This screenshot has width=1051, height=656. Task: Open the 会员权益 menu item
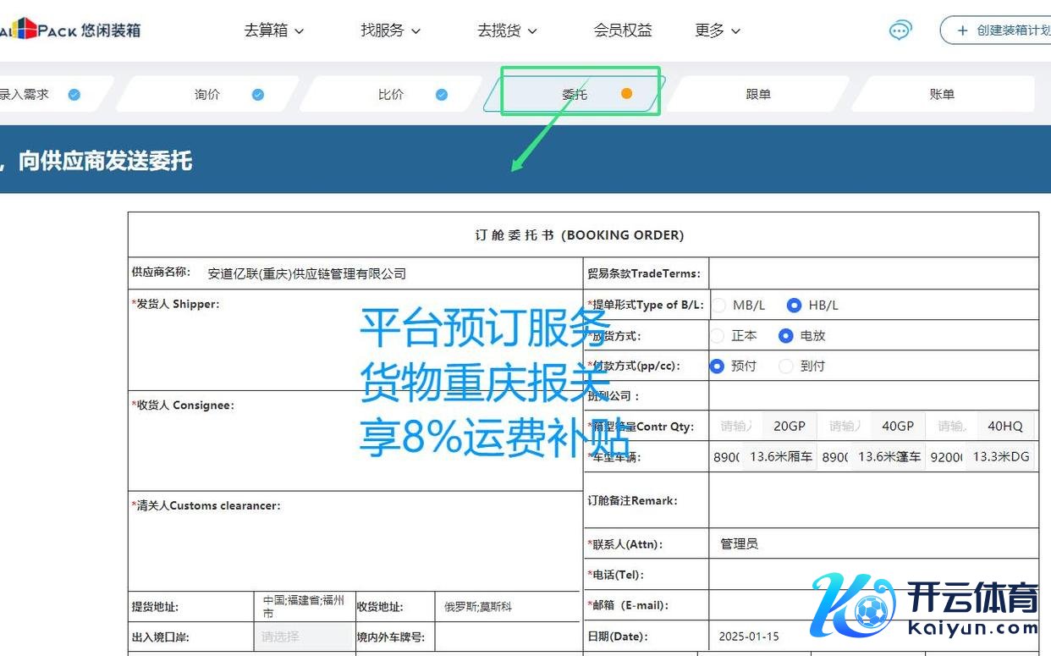pyautogui.click(x=623, y=30)
